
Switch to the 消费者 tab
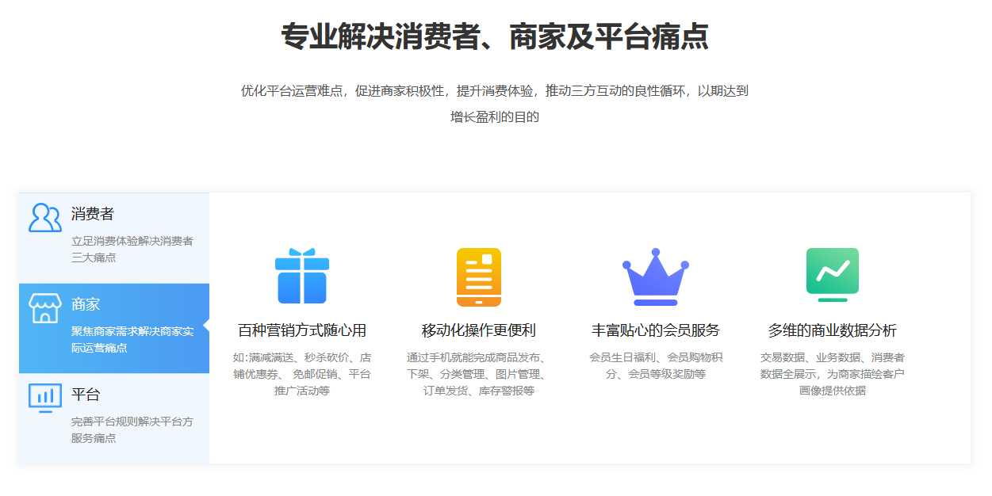click(114, 238)
